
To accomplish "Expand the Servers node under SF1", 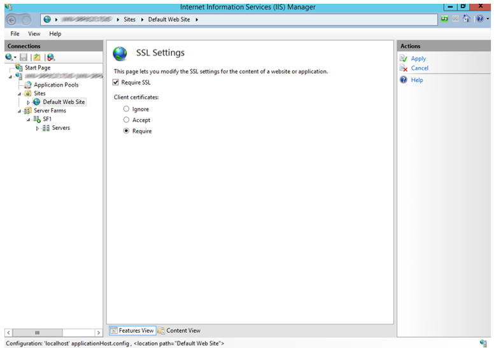I will click(38, 128).
